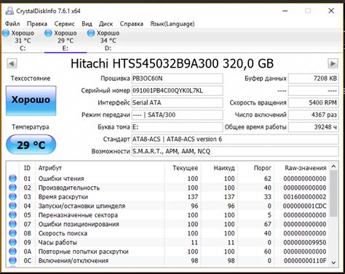Image resolution: width=345 pixels, height=274 pixels.
Task: Select the Ошибки чтения attribute text
Action: click(61, 179)
